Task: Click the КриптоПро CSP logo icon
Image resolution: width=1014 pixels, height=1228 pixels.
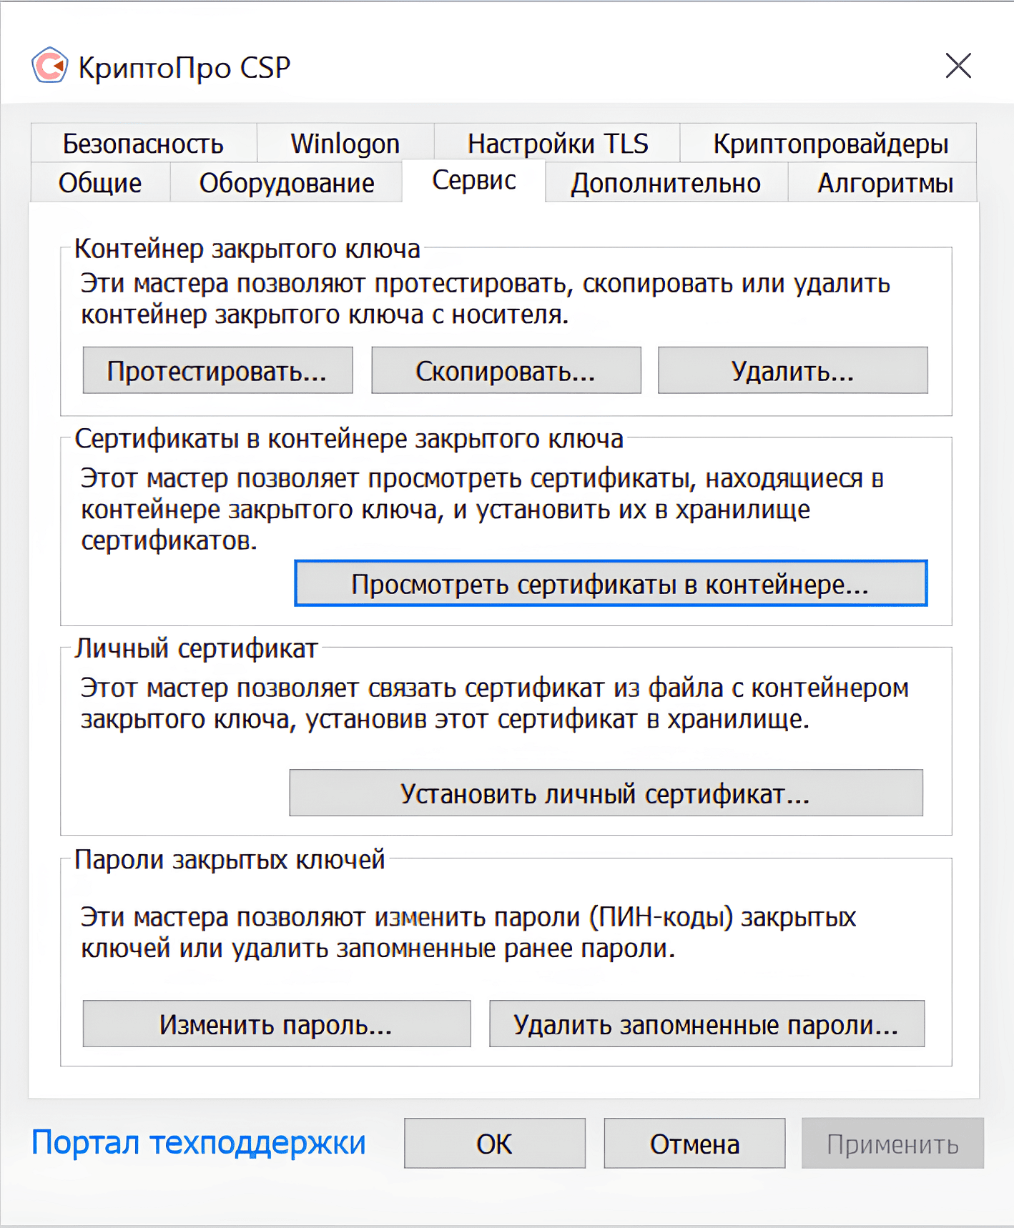Action: coord(50,66)
